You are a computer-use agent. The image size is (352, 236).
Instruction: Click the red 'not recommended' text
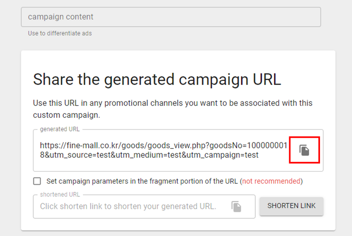(271, 181)
